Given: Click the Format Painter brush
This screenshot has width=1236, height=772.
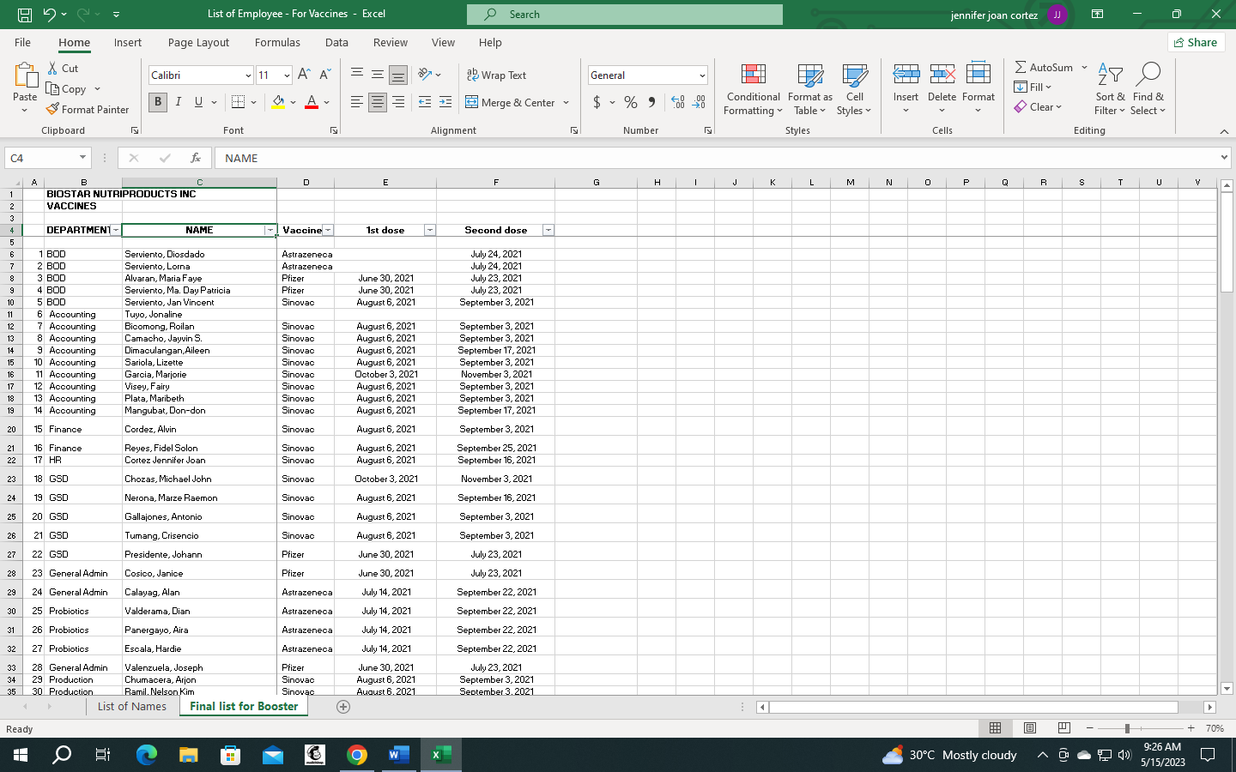Looking at the screenshot, I should click(52, 109).
